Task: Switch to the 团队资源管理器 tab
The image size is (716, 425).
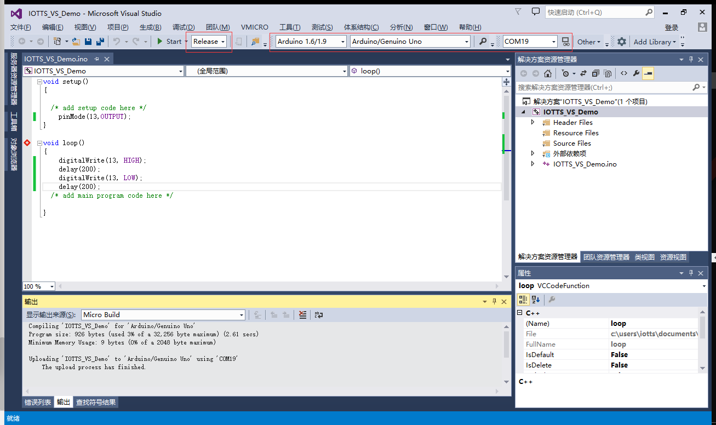Action: [606, 256]
